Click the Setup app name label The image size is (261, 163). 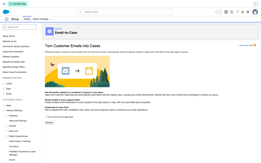pos(15,19)
